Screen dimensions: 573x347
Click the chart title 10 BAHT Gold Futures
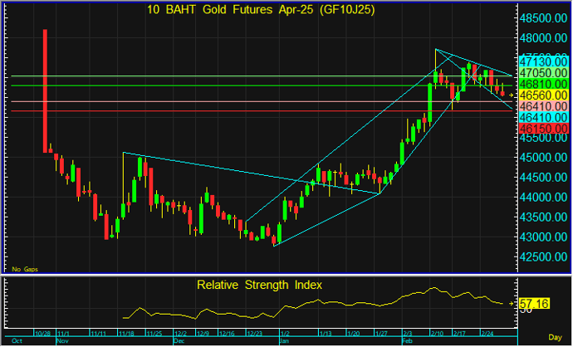pyautogui.click(x=259, y=8)
